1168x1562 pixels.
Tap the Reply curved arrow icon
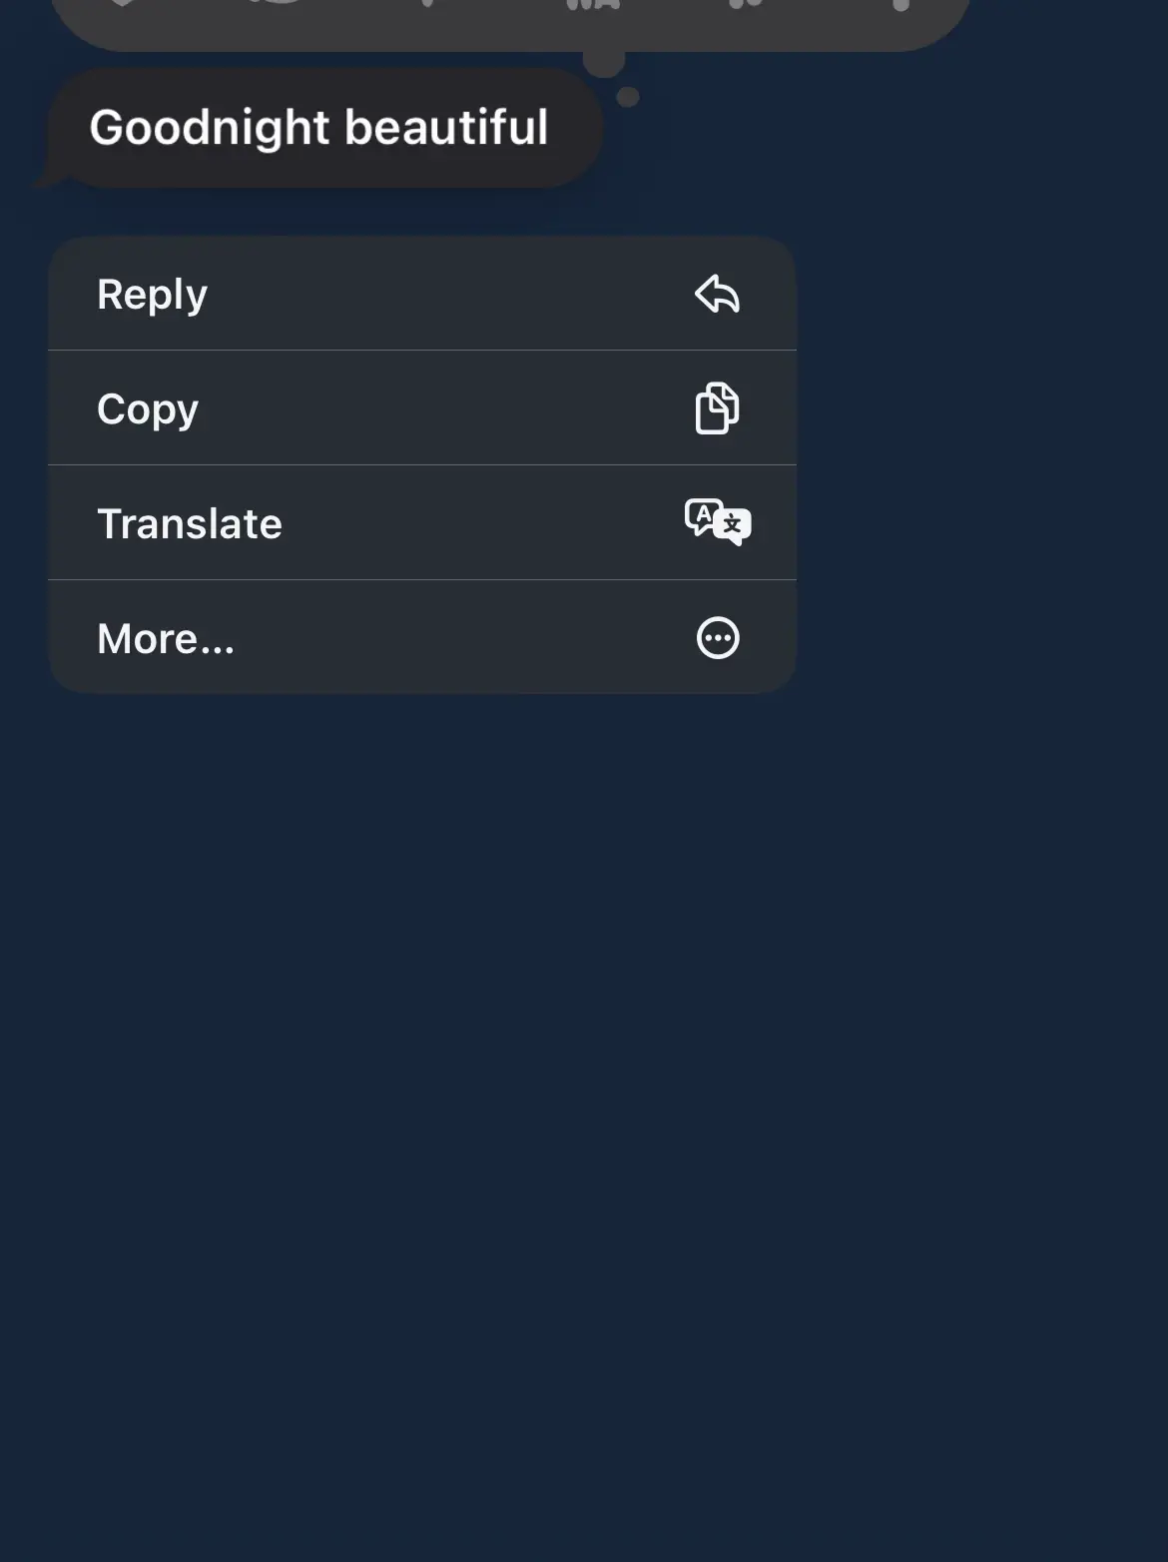click(x=717, y=295)
